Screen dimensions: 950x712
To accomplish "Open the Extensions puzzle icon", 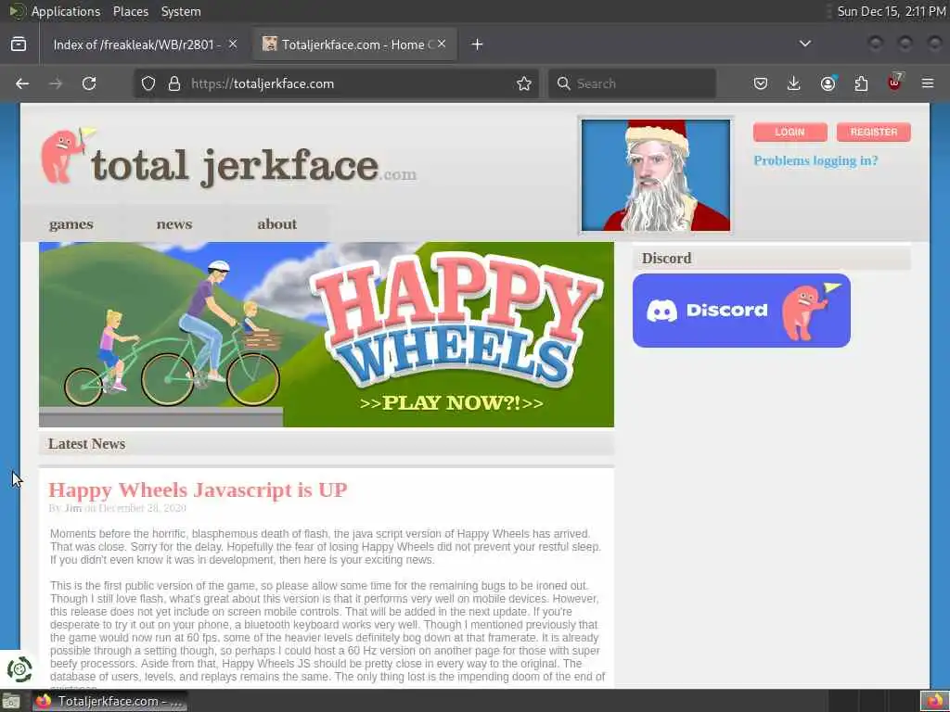I will (861, 83).
